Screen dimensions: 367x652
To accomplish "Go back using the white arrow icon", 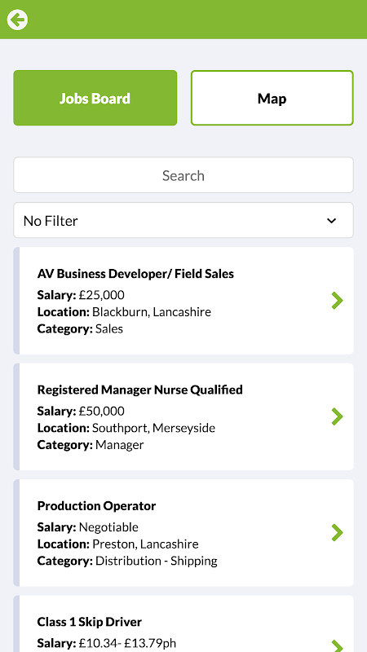I will [17, 20].
